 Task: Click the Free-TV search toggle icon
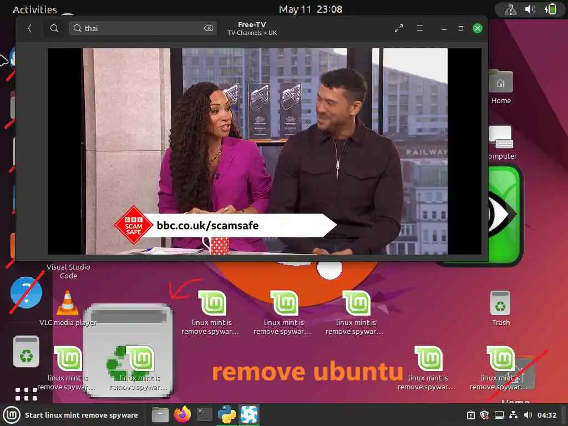point(54,28)
